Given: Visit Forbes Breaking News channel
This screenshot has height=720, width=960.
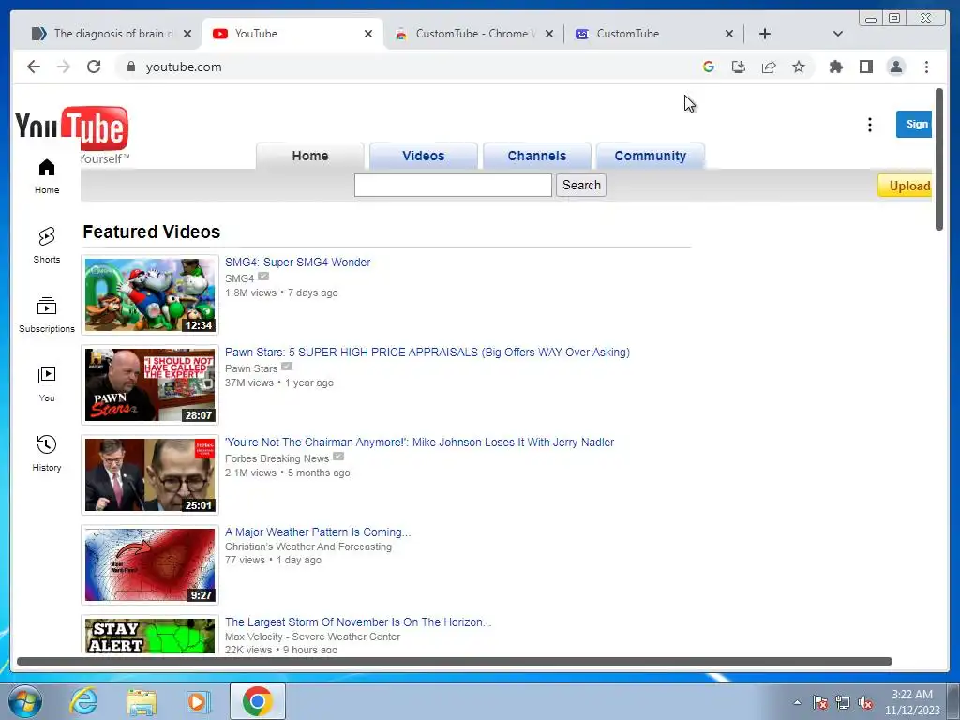Looking at the screenshot, I should (277, 457).
